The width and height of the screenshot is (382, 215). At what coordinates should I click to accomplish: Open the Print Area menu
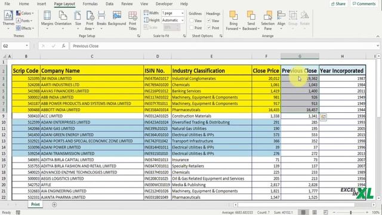pos(90,20)
